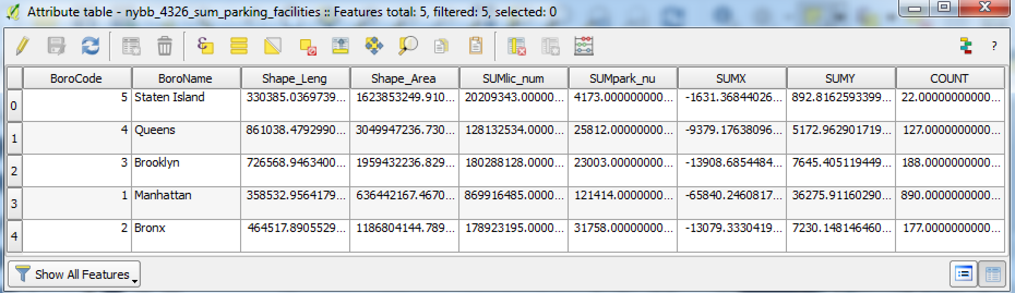
Task: Zoom map to selected rows
Action: pyautogui.click(x=408, y=46)
